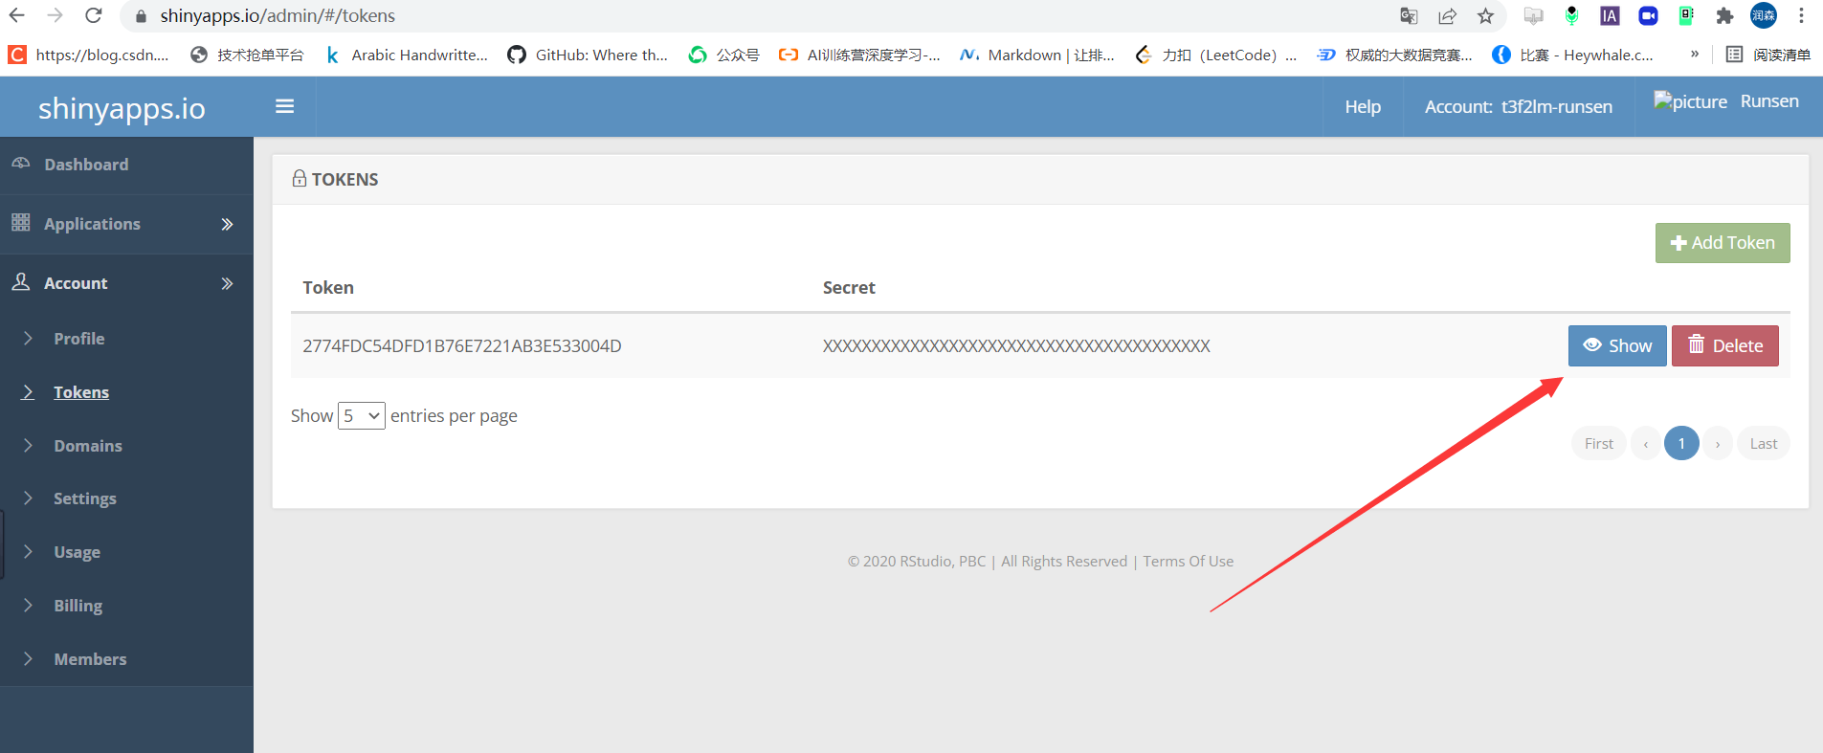
Task: Open the Account t3f2lm-runsen menu
Action: [x=1519, y=106]
